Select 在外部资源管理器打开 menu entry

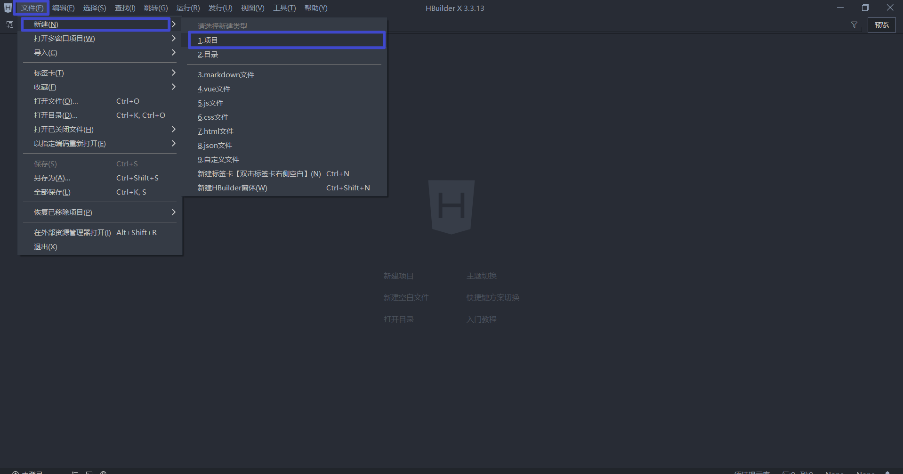pyautogui.click(x=99, y=233)
